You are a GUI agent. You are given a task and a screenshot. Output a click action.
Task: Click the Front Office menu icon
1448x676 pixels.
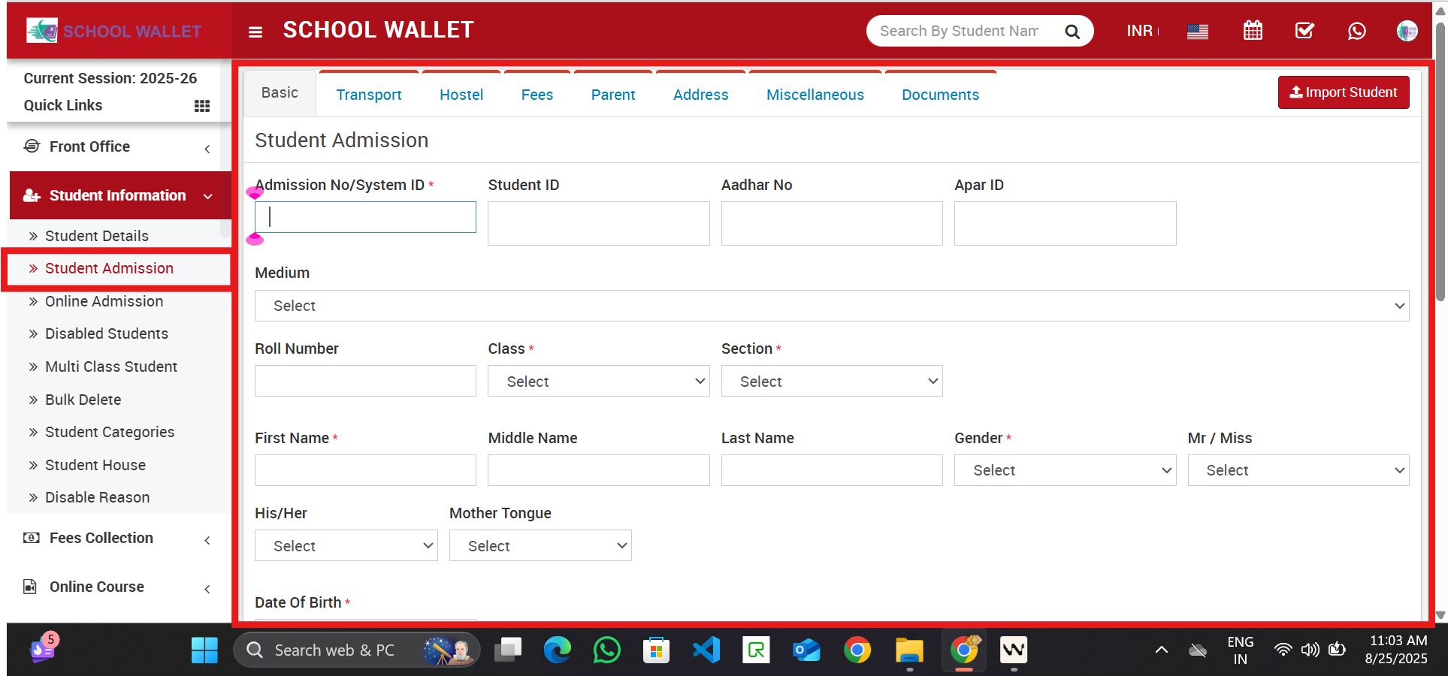coord(32,146)
